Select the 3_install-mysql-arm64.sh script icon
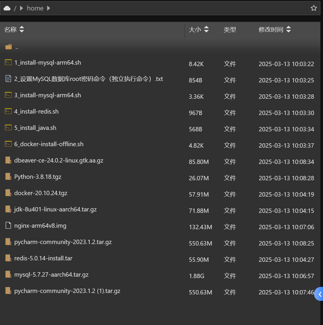323x325 pixels. [x=8, y=95]
